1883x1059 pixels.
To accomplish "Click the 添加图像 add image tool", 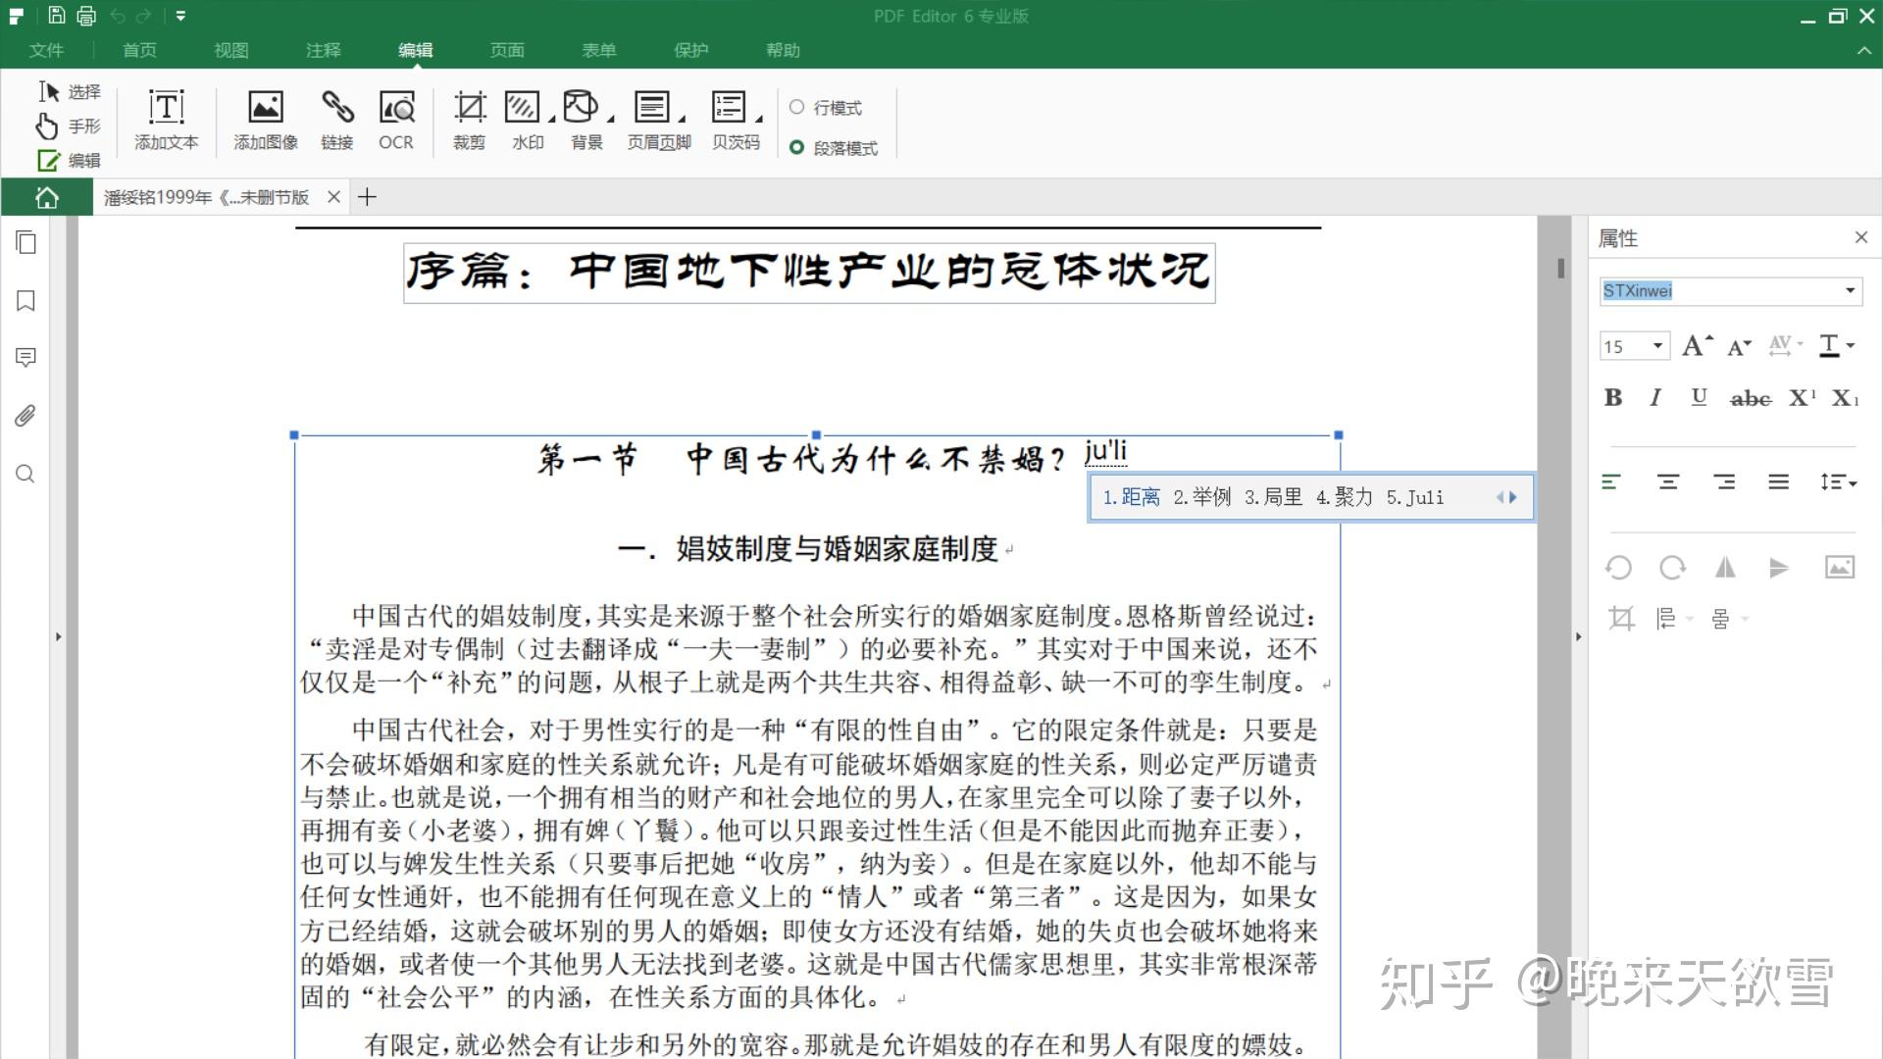I will click(x=266, y=120).
